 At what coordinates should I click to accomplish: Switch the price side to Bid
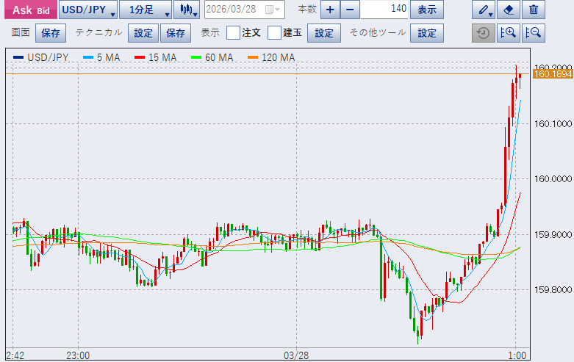point(43,11)
